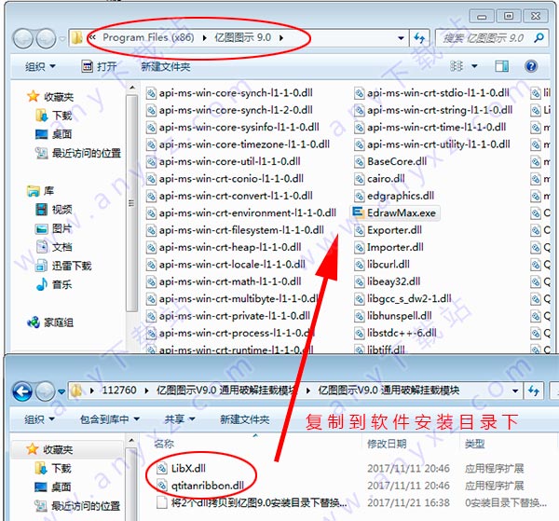Click the change view icon in upper window
Viewport: 559px width, 521px height.
pos(457,66)
